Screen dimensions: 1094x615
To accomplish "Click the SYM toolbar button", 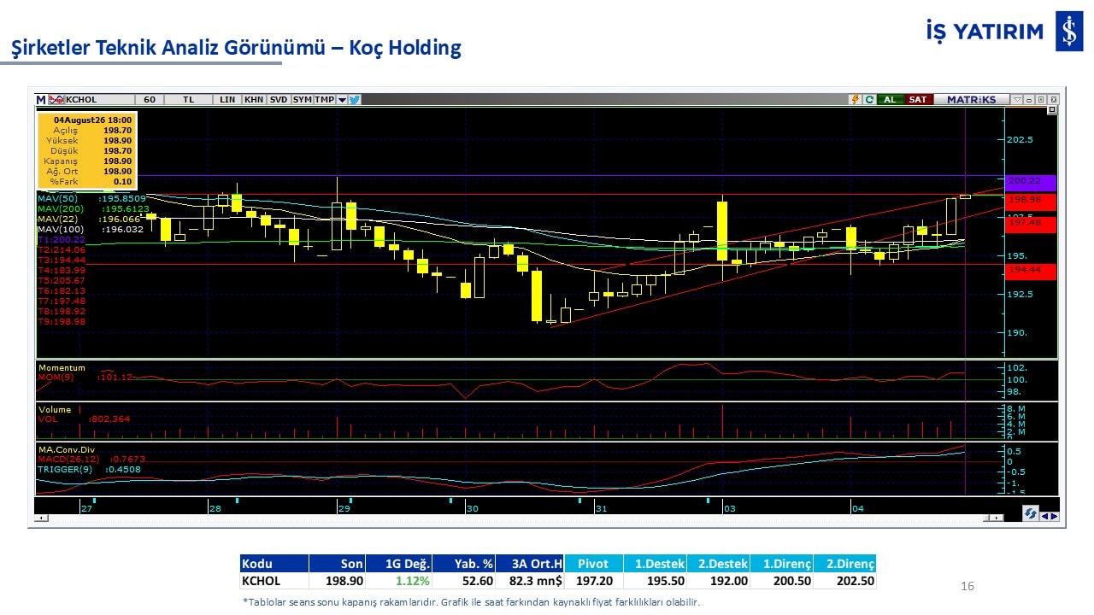I will (x=302, y=99).
